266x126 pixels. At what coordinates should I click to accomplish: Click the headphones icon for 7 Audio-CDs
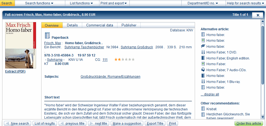coord(203,70)
